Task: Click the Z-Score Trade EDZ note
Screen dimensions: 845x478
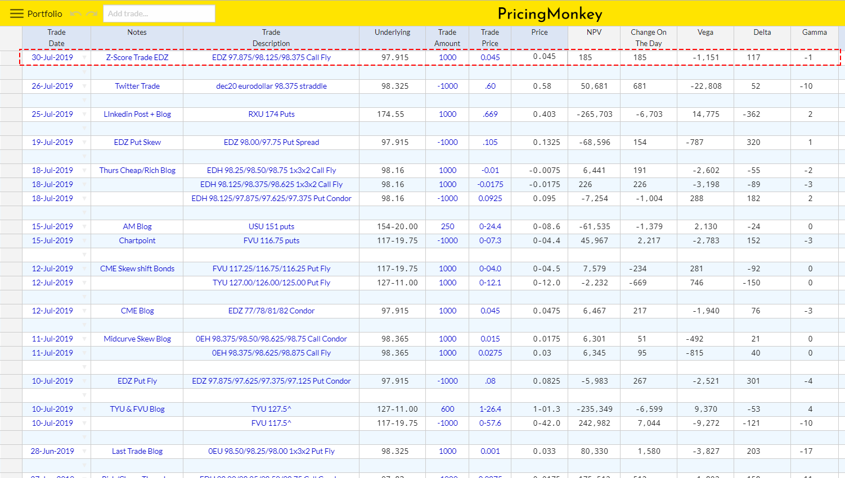Action: coord(137,57)
